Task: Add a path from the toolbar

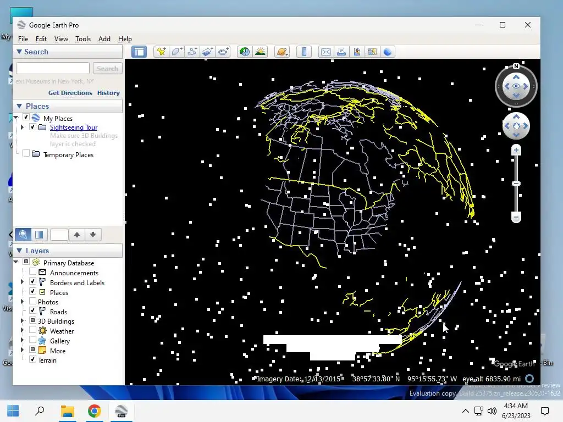Action: [192, 52]
